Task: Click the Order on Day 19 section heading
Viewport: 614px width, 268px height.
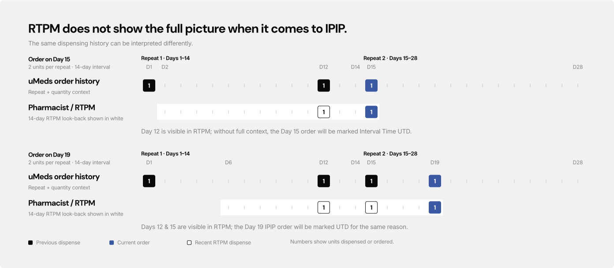Action: tap(49, 154)
